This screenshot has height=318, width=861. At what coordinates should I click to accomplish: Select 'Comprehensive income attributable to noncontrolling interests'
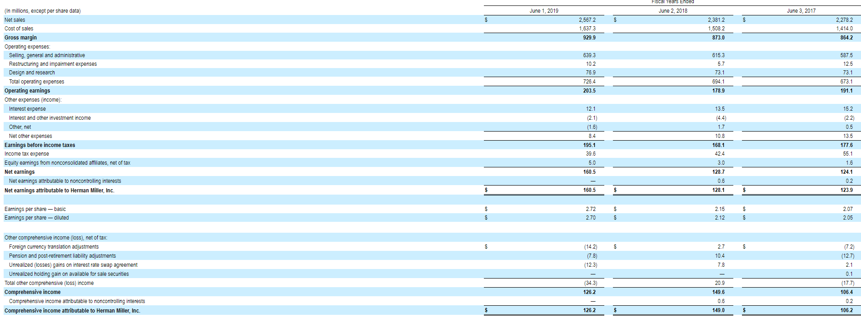(77, 301)
